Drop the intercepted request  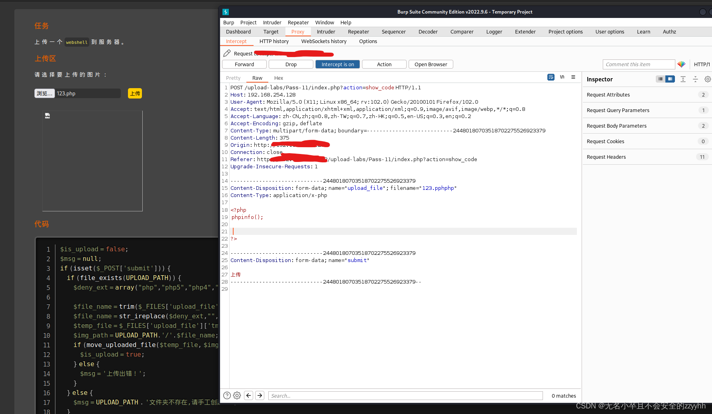[291, 64]
